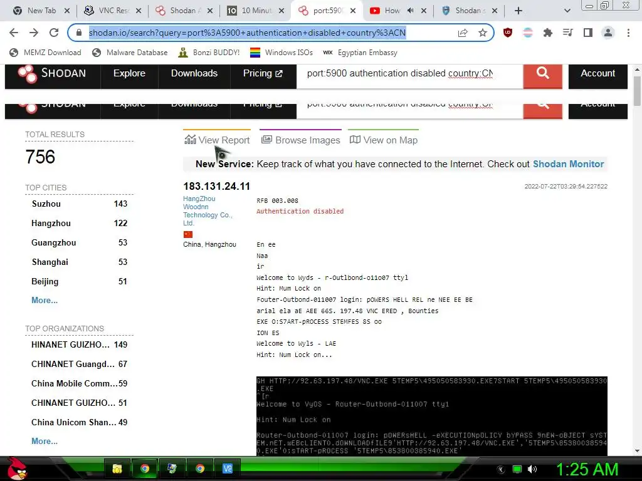
Task: Click the China flag icon
Action: (188, 234)
